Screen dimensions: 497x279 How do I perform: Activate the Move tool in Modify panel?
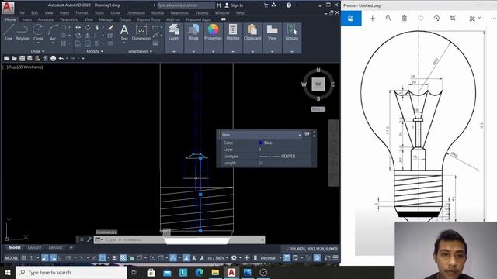tap(78, 28)
